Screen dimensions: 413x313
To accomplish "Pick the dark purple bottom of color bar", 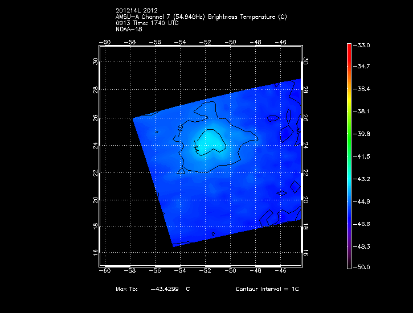I will pos(349,259).
